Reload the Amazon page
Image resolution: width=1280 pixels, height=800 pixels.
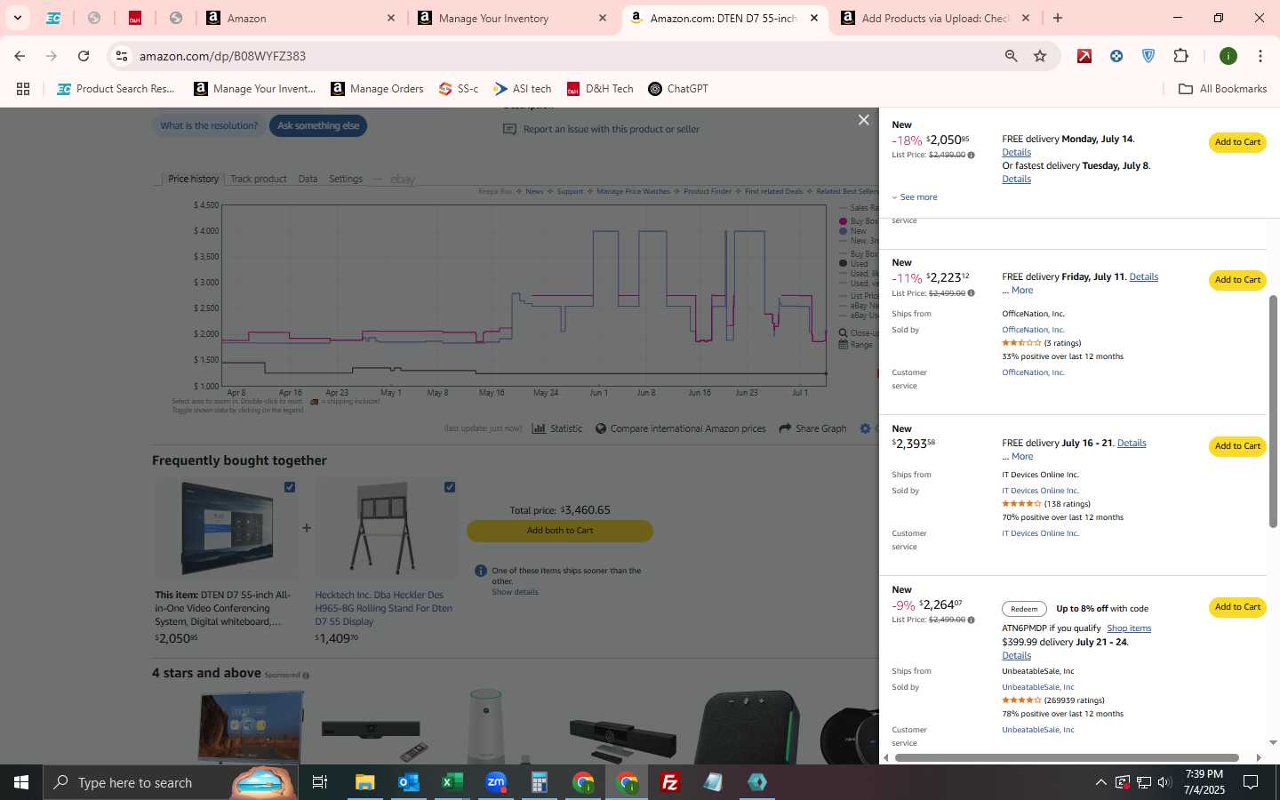84,56
